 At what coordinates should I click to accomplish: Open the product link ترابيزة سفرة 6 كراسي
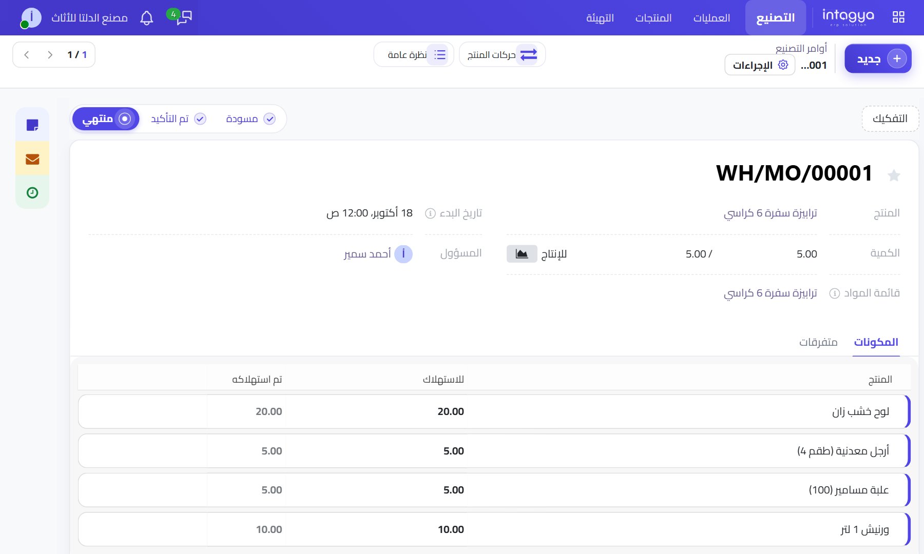click(x=770, y=213)
